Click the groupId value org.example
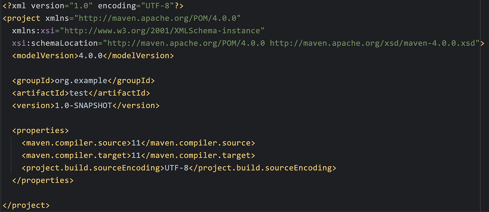 [81, 81]
